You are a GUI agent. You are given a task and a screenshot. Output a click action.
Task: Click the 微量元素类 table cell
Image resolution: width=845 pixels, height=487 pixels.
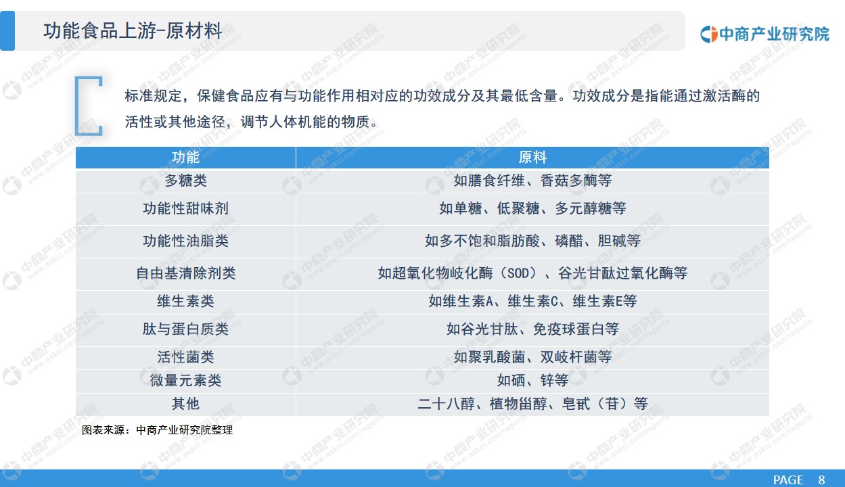point(185,381)
